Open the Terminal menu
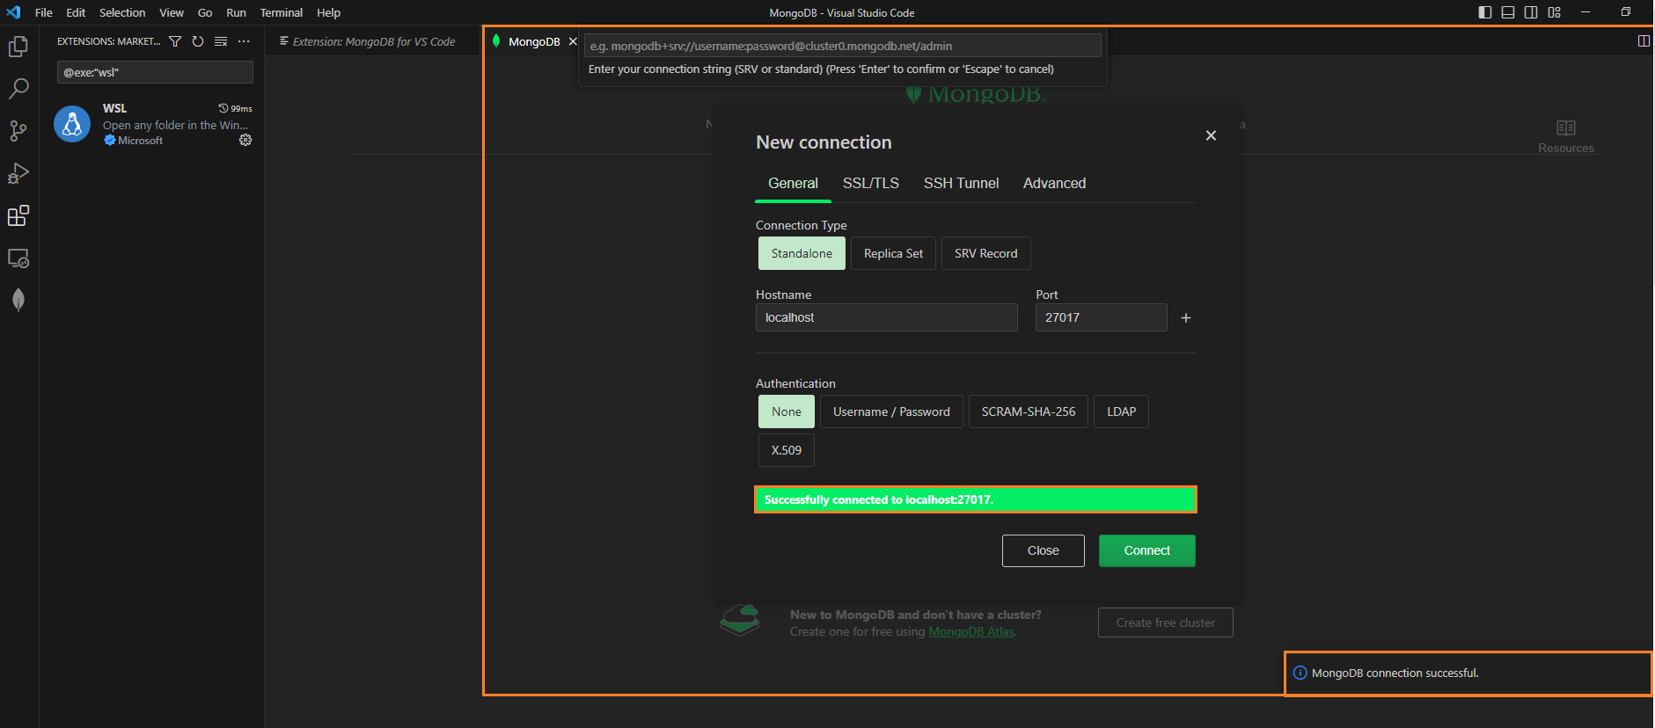Screen dimensions: 1655x728 (281, 12)
